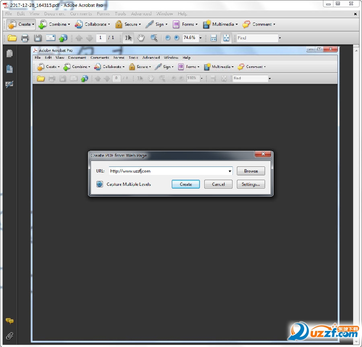Viewport: 362px width, 347px height.
Task: Open the View menu in main window
Action: point(35,14)
